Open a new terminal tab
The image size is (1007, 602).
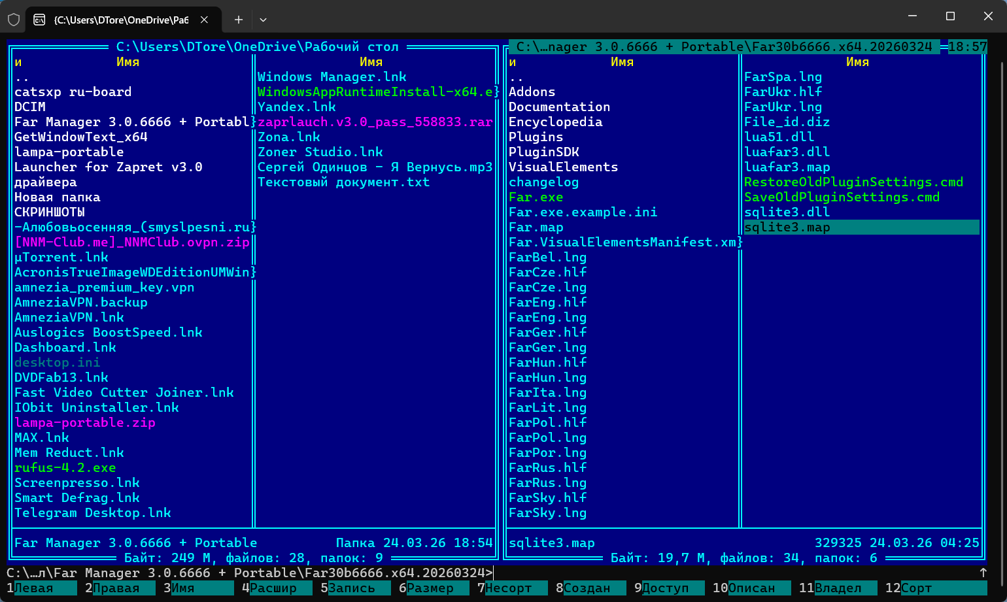tap(239, 20)
